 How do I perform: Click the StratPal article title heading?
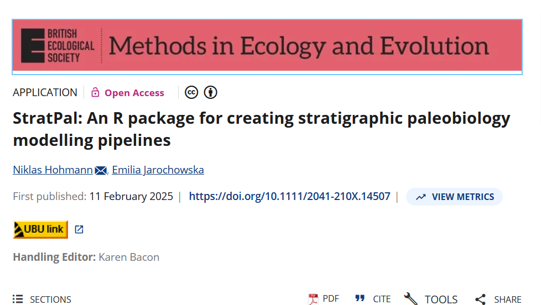pyautogui.click(x=261, y=129)
